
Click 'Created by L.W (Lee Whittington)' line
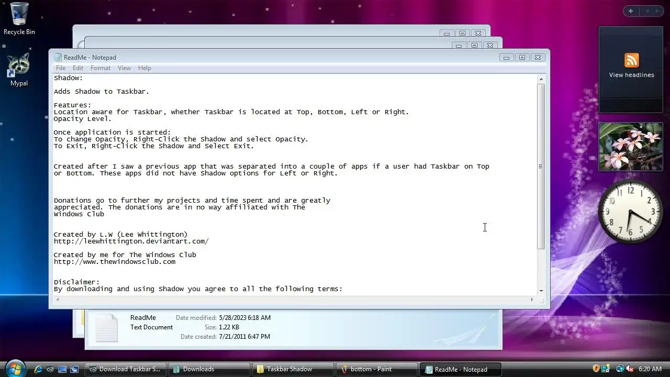pyautogui.click(x=120, y=235)
